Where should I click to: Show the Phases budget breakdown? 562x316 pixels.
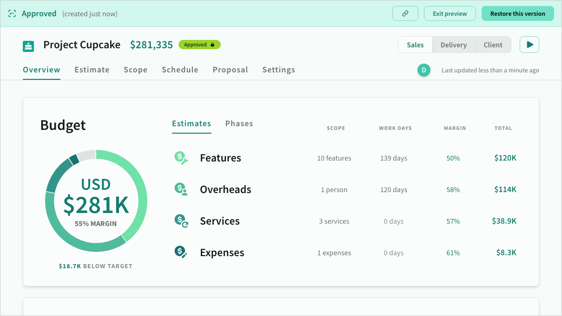click(239, 123)
